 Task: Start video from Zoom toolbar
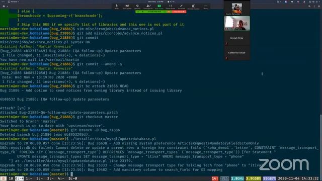pos(127,7)
